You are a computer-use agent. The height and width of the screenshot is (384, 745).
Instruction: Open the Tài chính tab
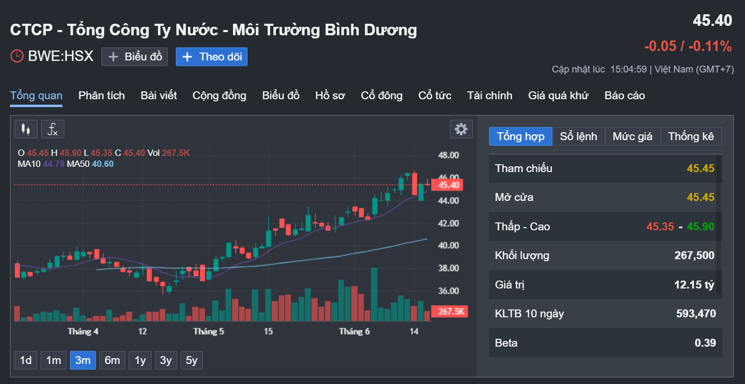pos(490,96)
